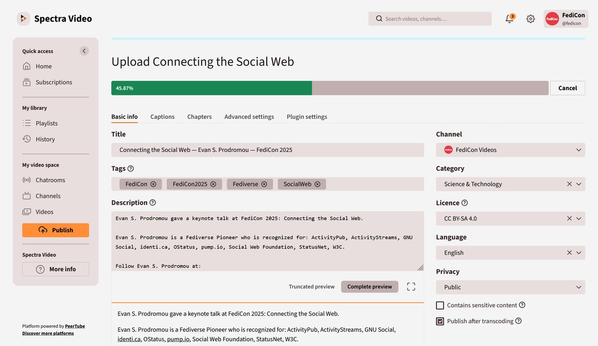This screenshot has width=598, height=346.
Task: Enable Contains sensitive content checkbox
Action: [x=440, y=305]
